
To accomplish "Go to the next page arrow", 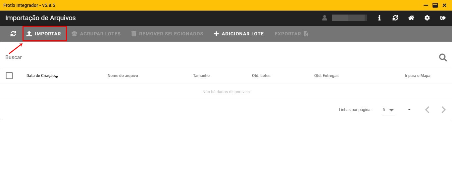I will point(444,110).
